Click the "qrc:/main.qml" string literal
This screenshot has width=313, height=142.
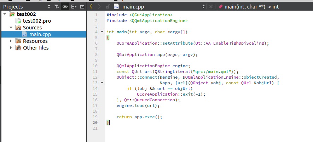click(x=212, y=72)
